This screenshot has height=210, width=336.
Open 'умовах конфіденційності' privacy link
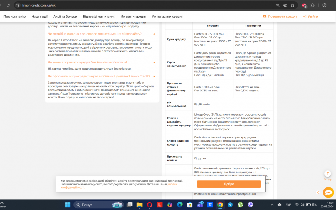172,184
